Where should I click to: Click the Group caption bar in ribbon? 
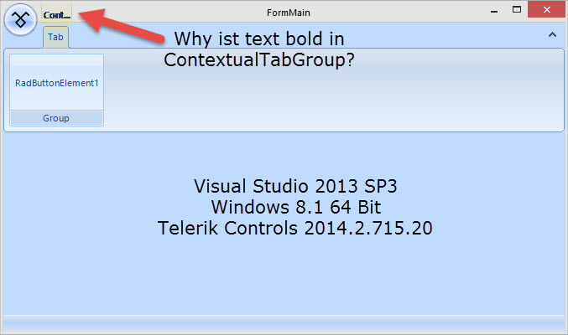tap(56, 118)
